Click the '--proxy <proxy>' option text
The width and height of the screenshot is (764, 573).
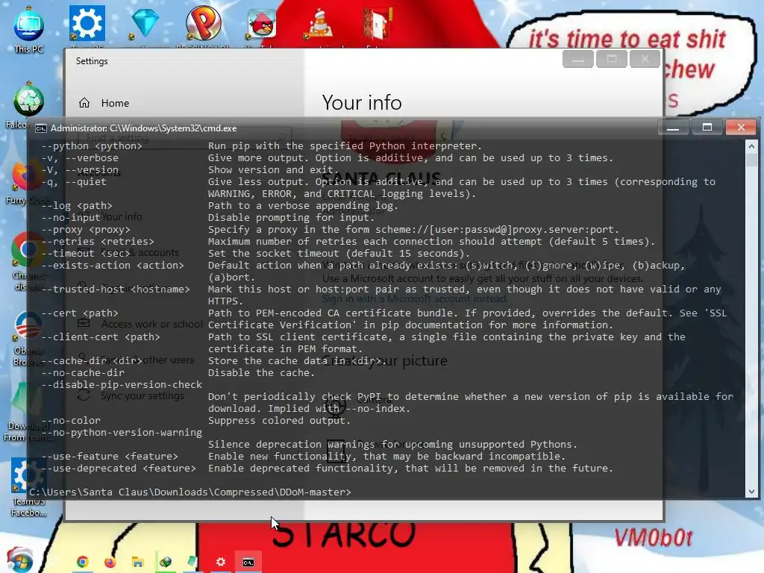coord(86,230)
